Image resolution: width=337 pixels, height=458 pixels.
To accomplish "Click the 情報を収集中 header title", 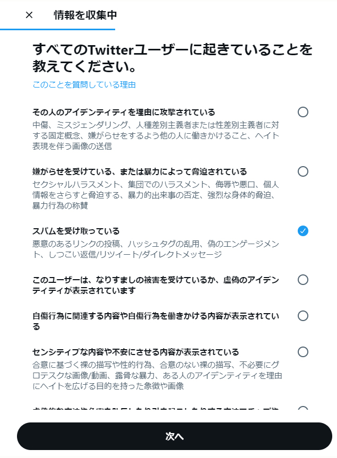I will click(x=85, y=15).
